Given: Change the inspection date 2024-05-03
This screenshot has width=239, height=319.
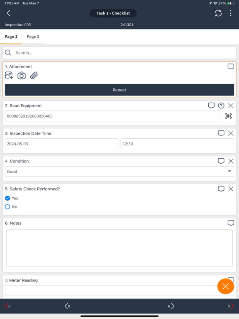Looking at the screenshot, I should click(x=61, y=144).
